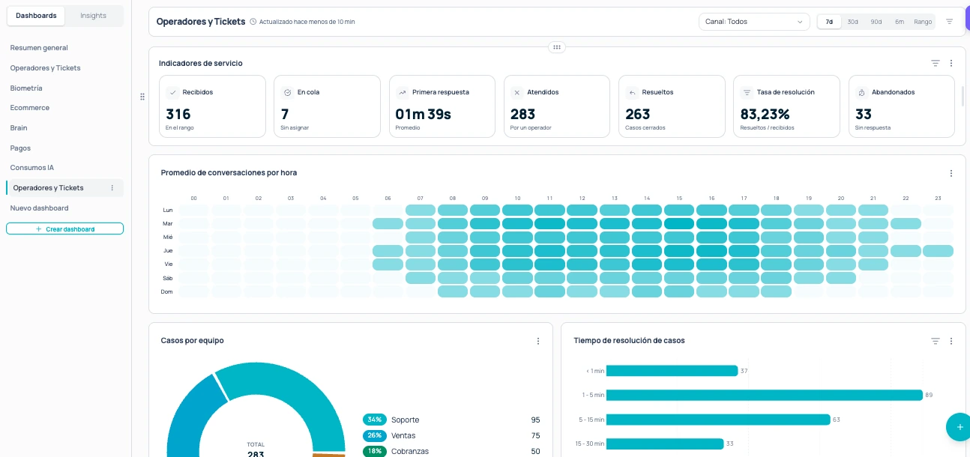Click the Abandonados icon

[x=861, y=93]
